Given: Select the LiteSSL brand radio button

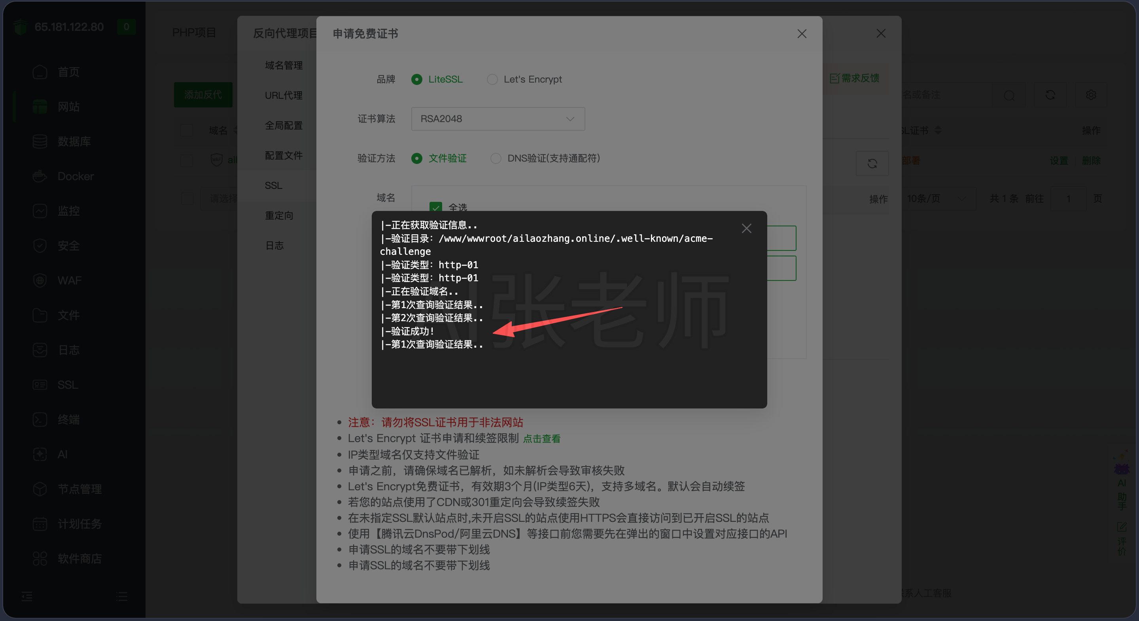Looking at the screenshot, I should point(416,79).
